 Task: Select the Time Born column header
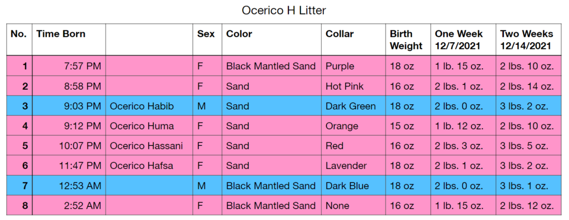(69, 40)
